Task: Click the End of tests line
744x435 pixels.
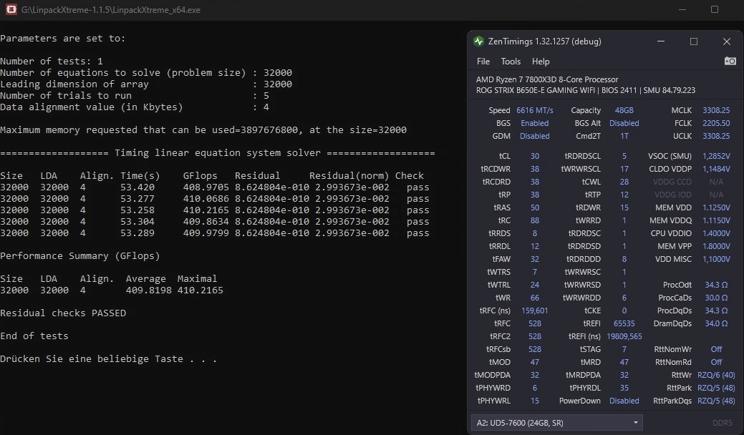Action: point(34,336)
